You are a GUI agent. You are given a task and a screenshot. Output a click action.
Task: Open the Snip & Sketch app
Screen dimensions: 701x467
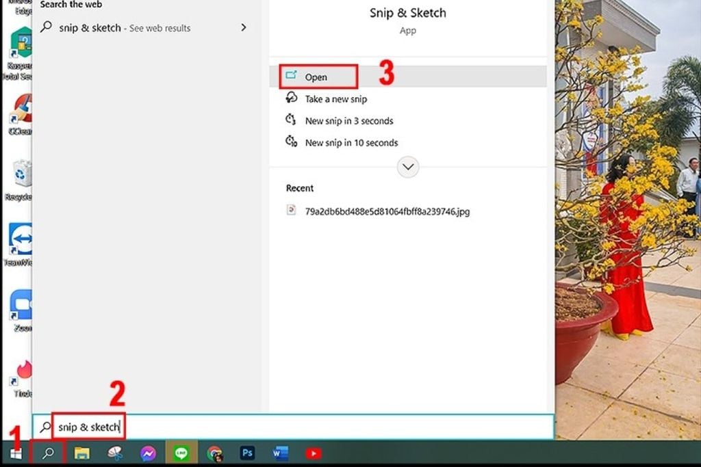pyautogui.click(x=408, y=77)
